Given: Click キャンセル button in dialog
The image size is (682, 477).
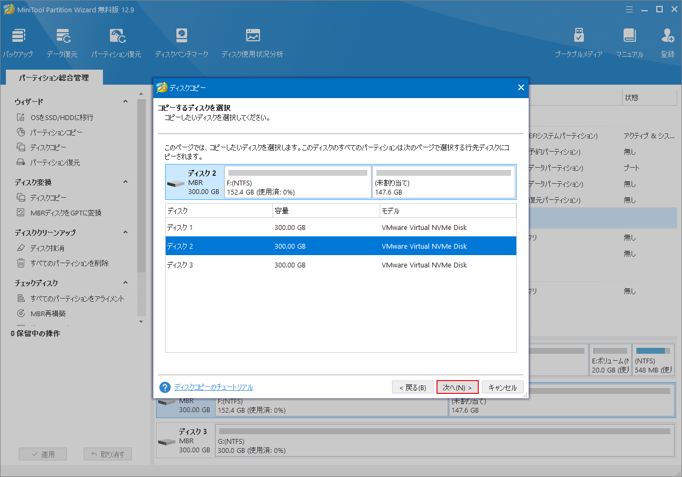Looking at the screenshot, I should click(503, 387).
